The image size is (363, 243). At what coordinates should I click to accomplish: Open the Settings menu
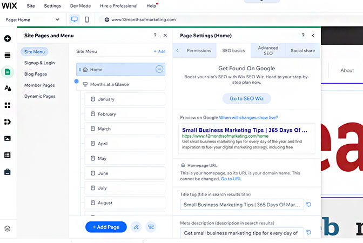(x=52, y=6)
